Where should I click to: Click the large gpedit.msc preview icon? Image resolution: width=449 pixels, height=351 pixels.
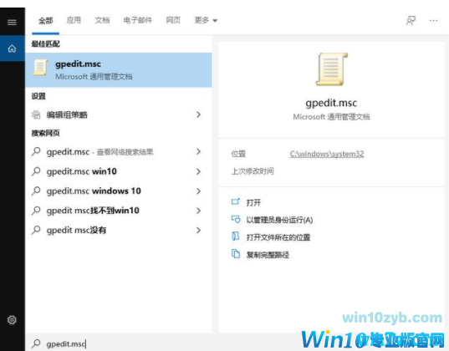pos(332,69)
